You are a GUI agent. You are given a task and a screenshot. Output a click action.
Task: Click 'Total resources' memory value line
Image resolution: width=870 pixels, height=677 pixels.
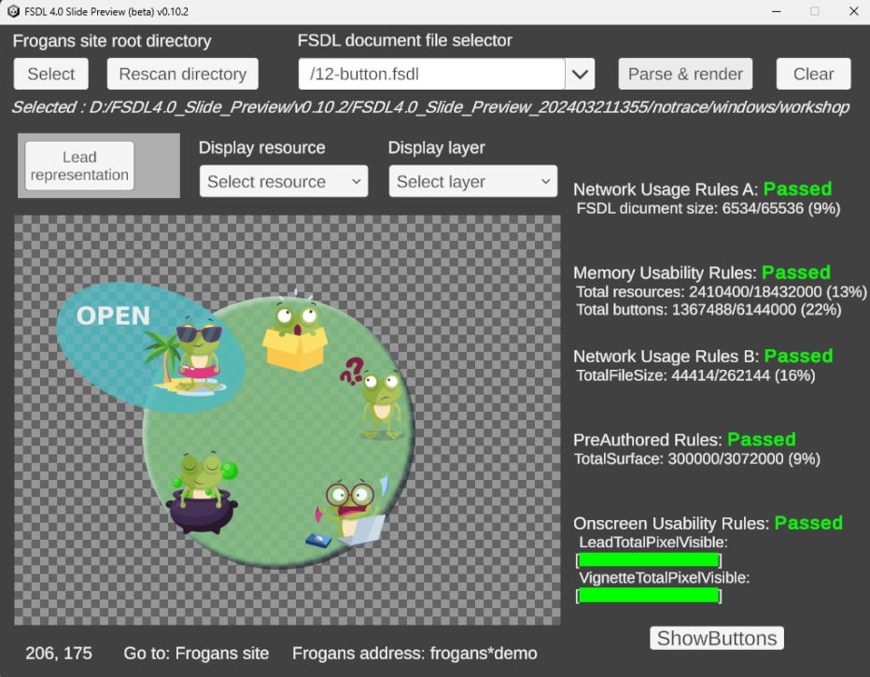721,292
